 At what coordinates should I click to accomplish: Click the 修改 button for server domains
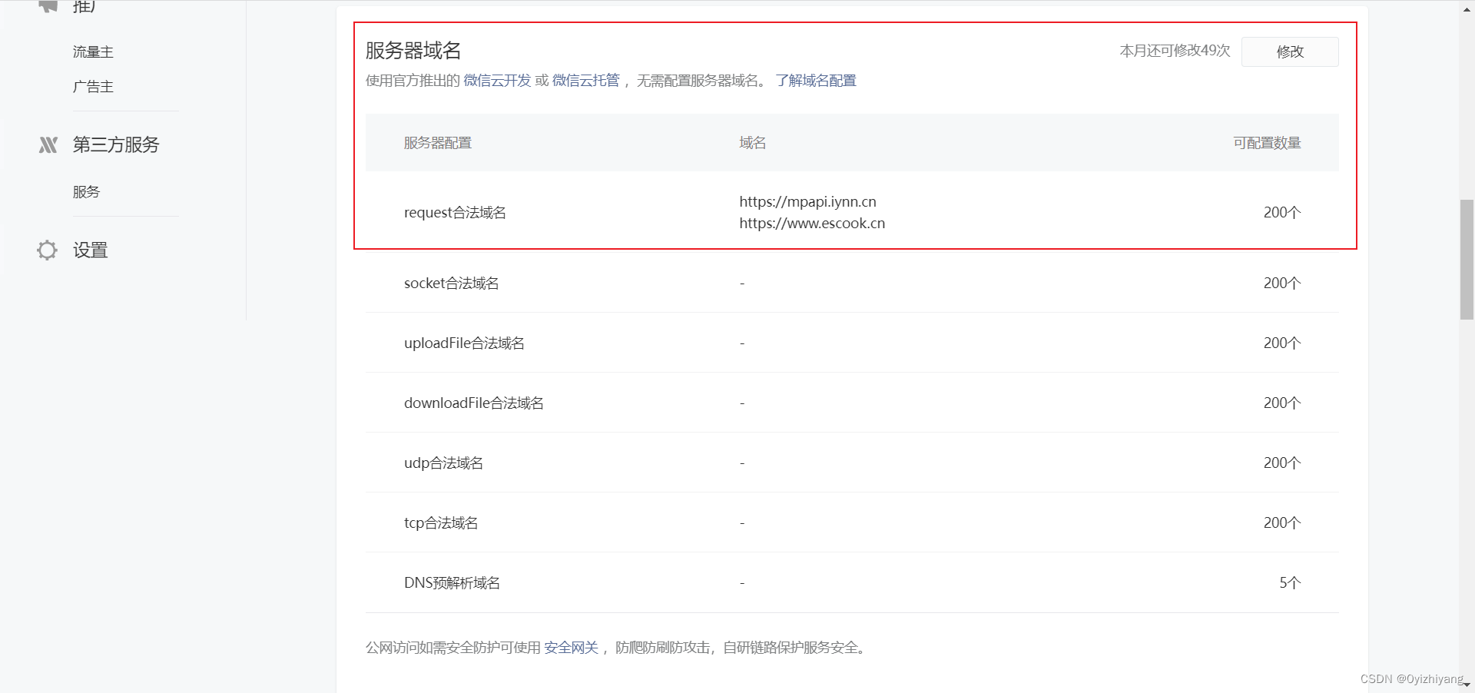coord(1290,51)
